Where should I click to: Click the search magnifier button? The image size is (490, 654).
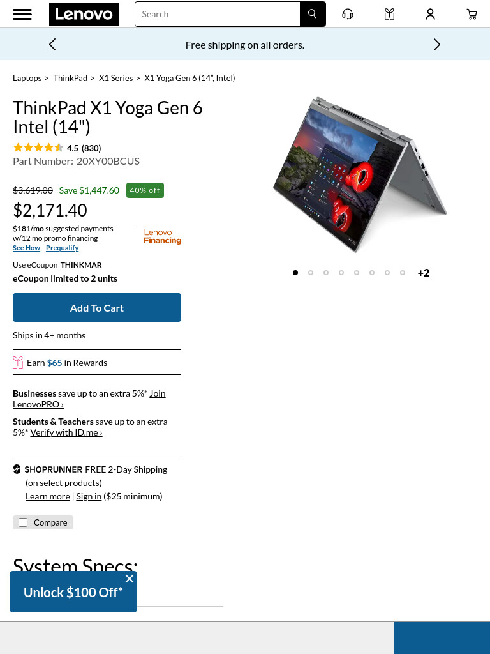pyautogui.click(x=313, y=14)
